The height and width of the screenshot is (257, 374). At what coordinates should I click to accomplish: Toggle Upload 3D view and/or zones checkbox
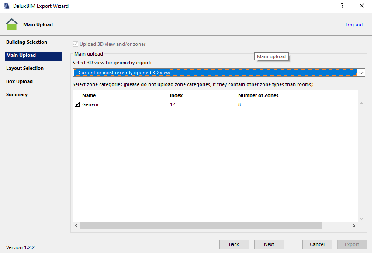click(76, 44)
